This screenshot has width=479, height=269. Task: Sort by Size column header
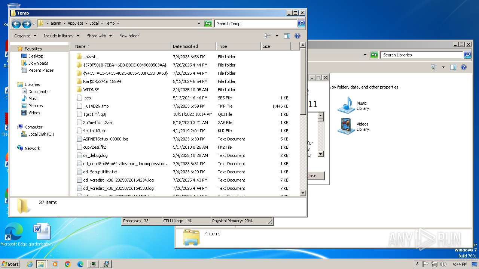click(x=276, y=46)
